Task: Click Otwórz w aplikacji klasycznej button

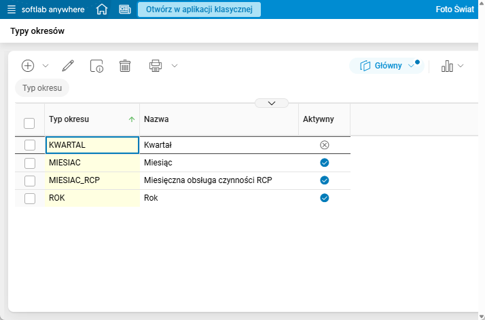Action: tap(199, 9)
